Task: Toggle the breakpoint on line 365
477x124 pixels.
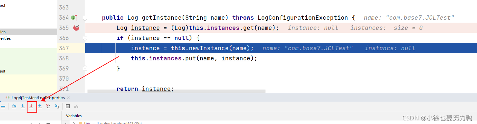Action: coord(76,28)
